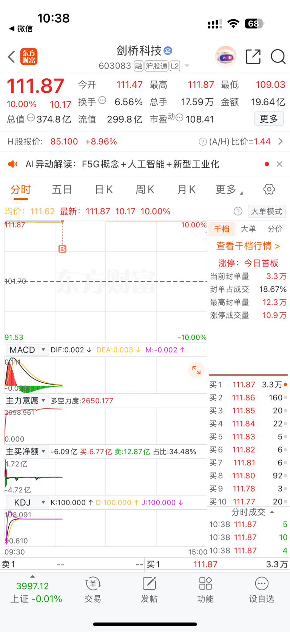290x632 pixels.
Task: Expand the stock tags dropdown triangle
Action: (x=187, y=66)
